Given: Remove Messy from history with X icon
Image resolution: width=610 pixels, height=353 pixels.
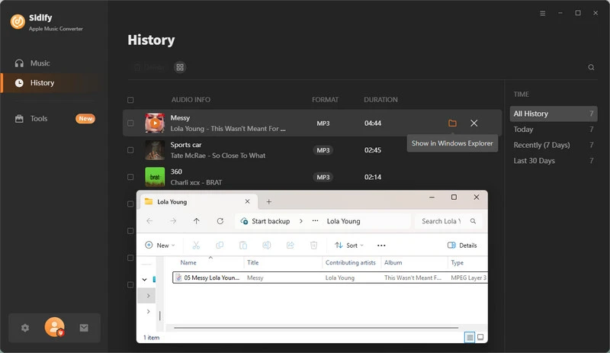Looking at the screenshot, I should [474, 123].
